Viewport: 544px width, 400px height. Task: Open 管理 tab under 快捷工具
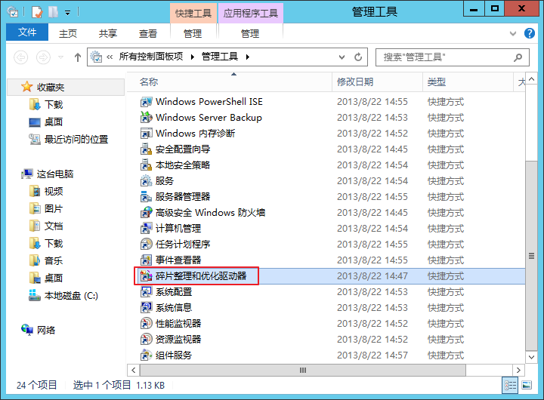[193, 34]
